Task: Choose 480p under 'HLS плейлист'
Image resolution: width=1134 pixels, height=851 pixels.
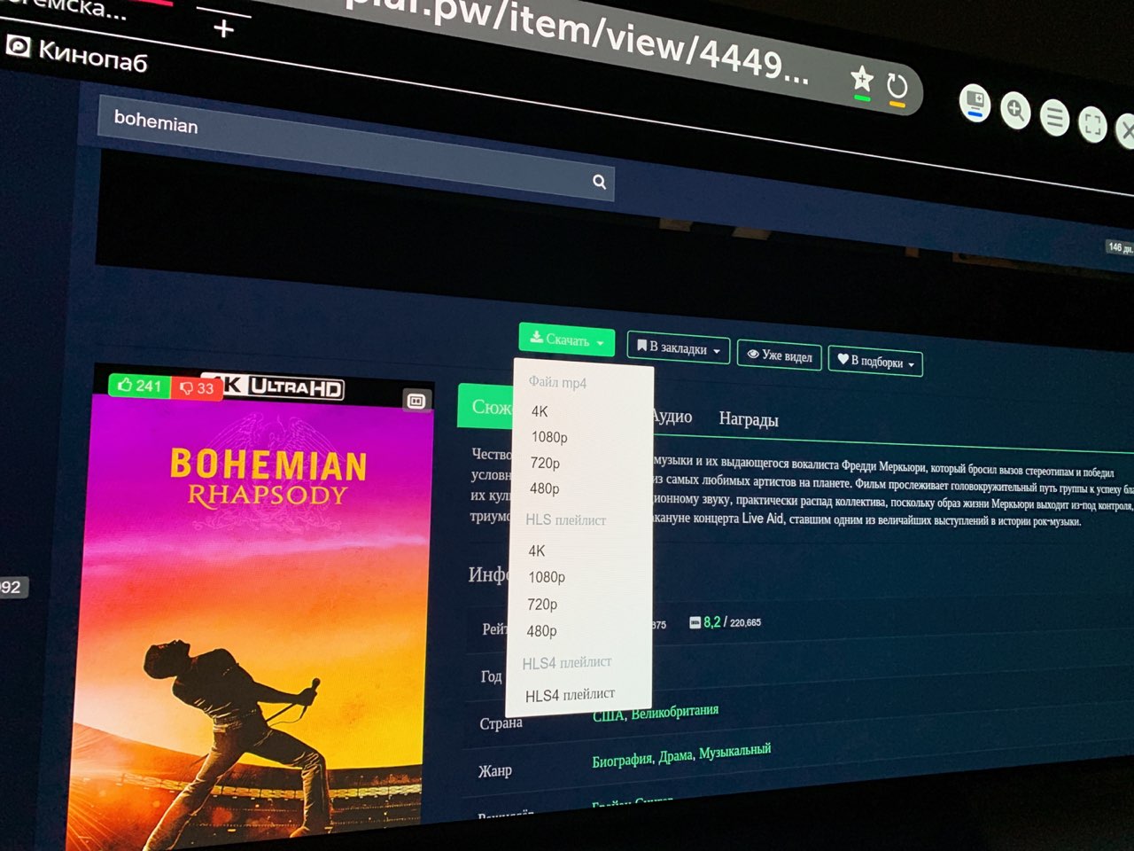Action: (541, 631)
